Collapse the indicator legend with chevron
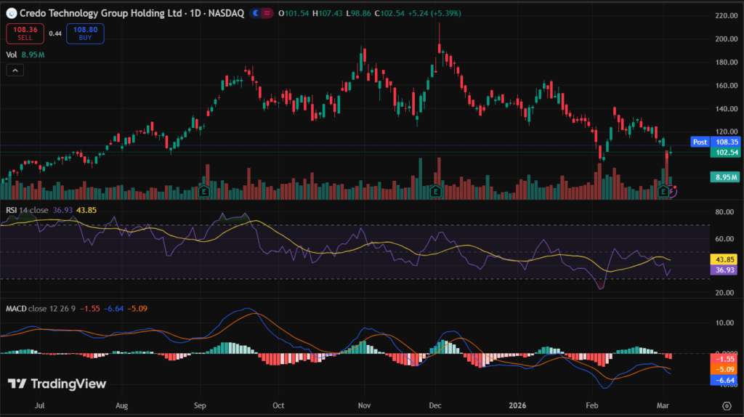Image resolution: width=744 pixels, height=417 pixels. pyautogui.click(x=15, y=70)
